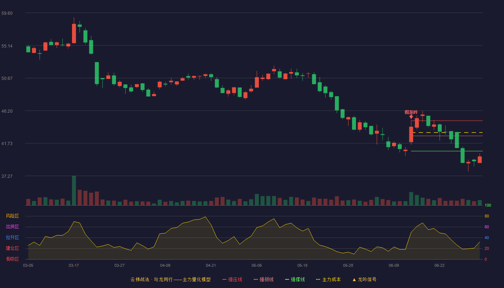Click the 假龙吟 label text

click(411, 112)
